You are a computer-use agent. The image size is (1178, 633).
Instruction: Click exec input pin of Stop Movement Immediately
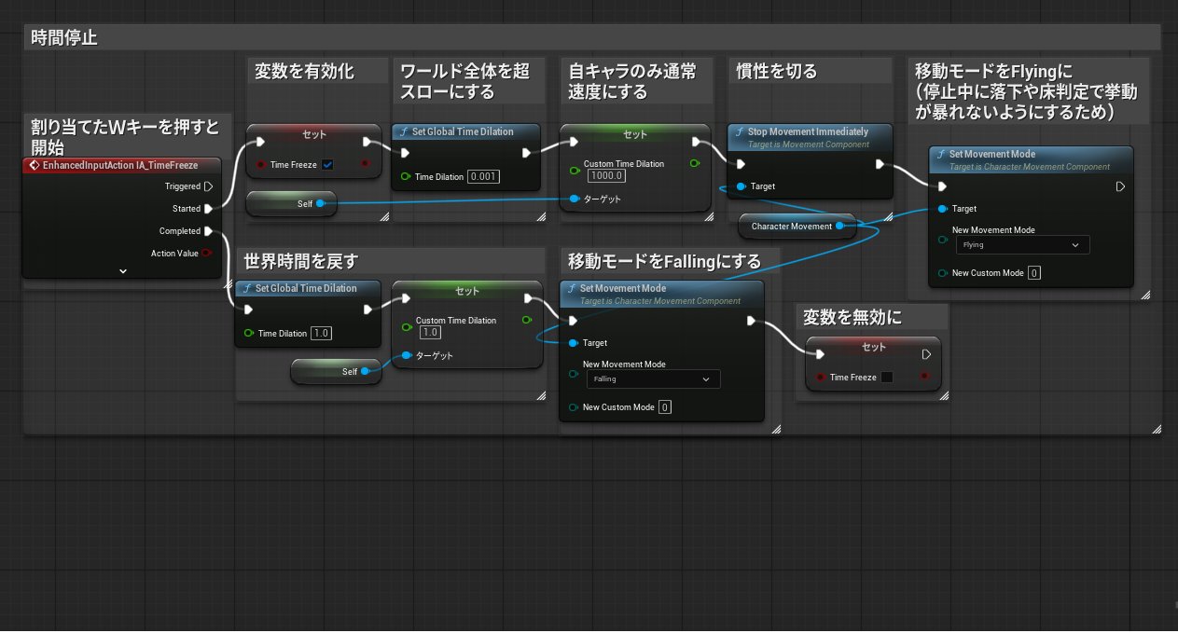coord(741,164)
